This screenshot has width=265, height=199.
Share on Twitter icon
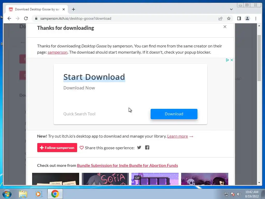tap(139, 147)
